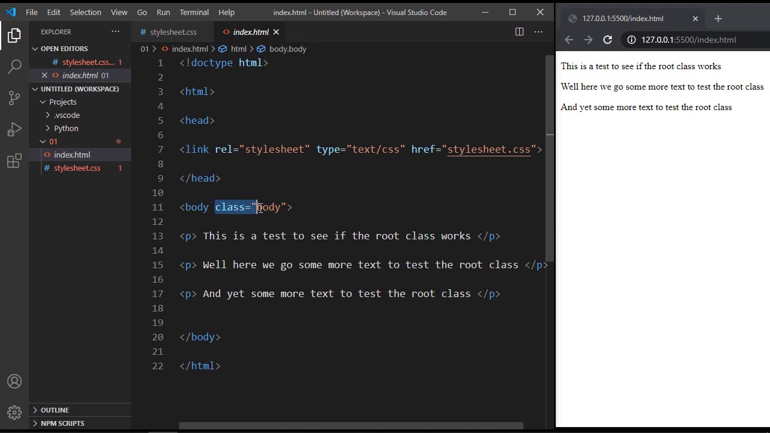The width and height of the screenshot is (770, 433).
Task: Reload the browser page
Action: tap(608, 40)
